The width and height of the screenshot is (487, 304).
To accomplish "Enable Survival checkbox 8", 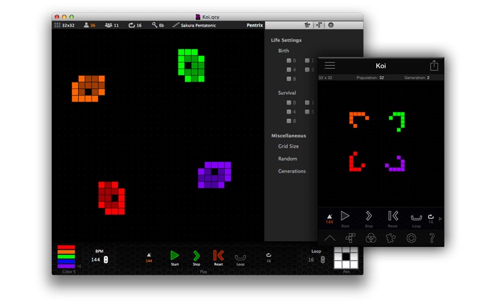I will 289,121.
